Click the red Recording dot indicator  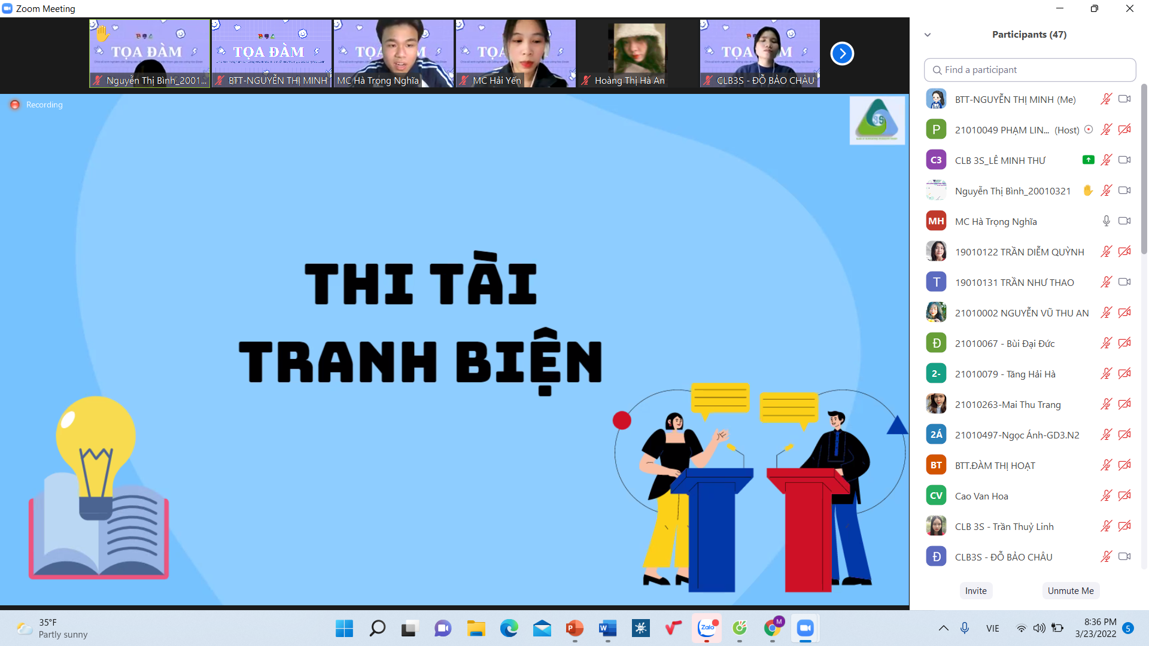pyautogui.click(x=15, y=105)
